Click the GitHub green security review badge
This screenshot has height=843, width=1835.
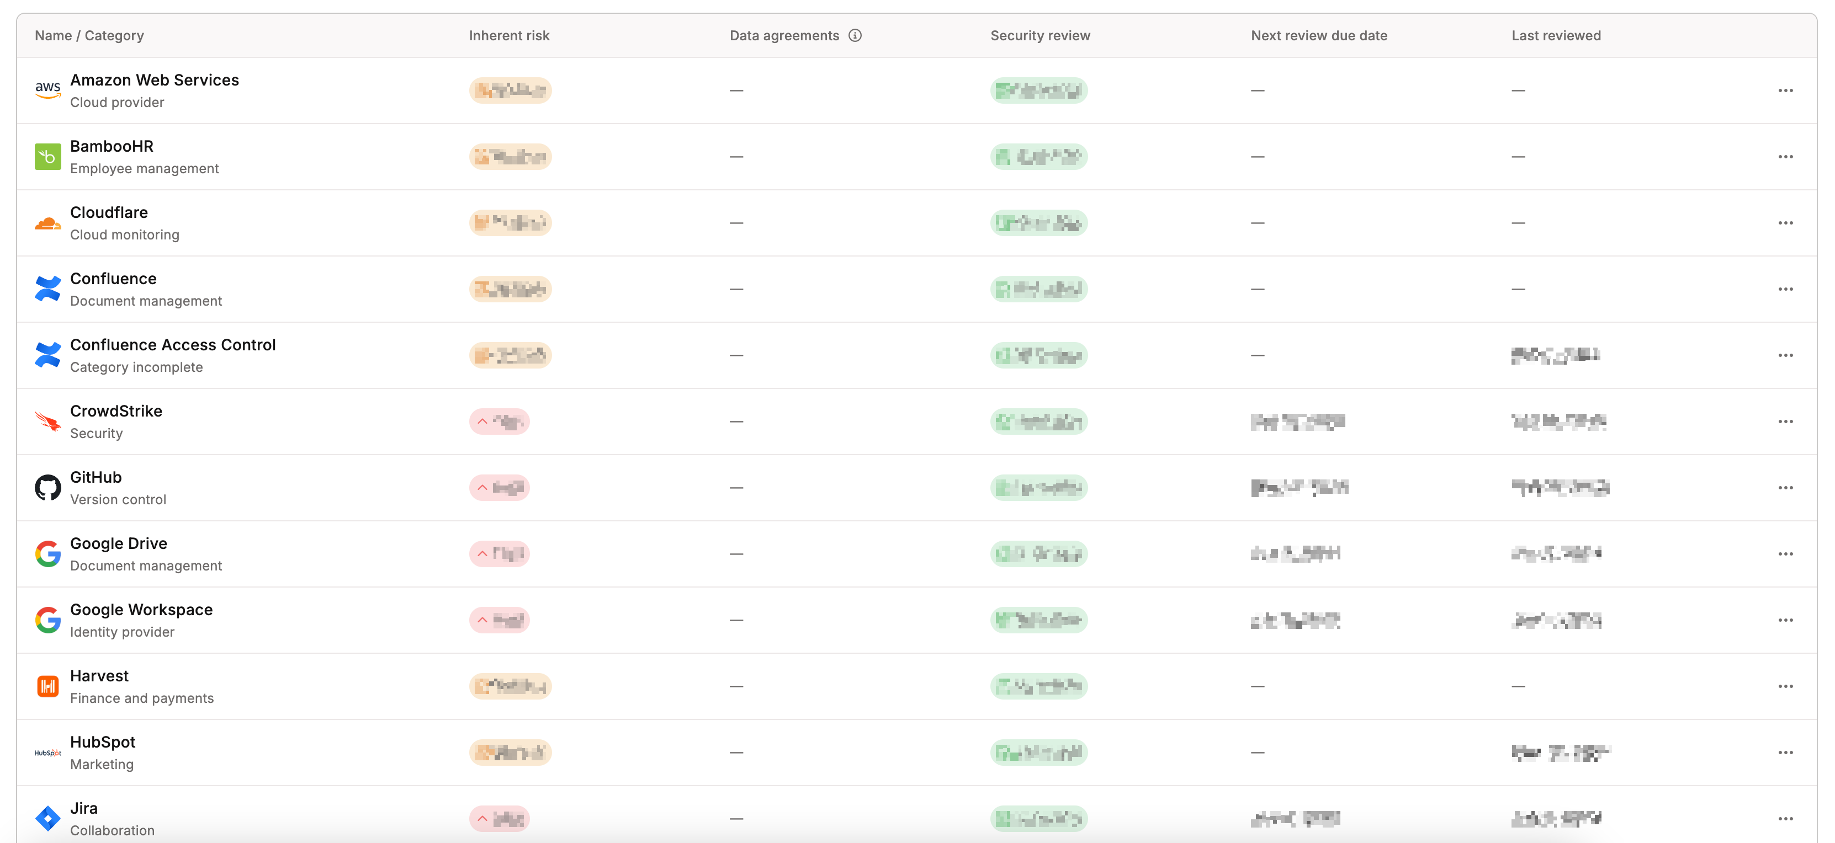[1038, 488]
